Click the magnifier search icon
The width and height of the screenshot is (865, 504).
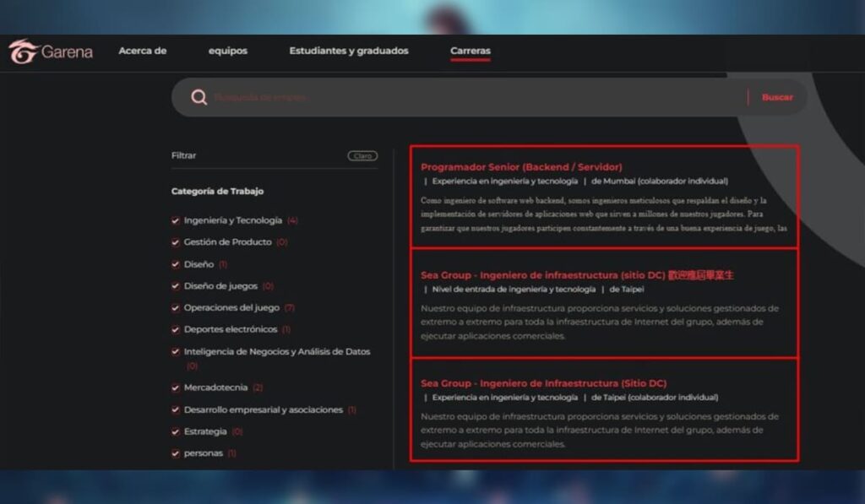point(199,98)
